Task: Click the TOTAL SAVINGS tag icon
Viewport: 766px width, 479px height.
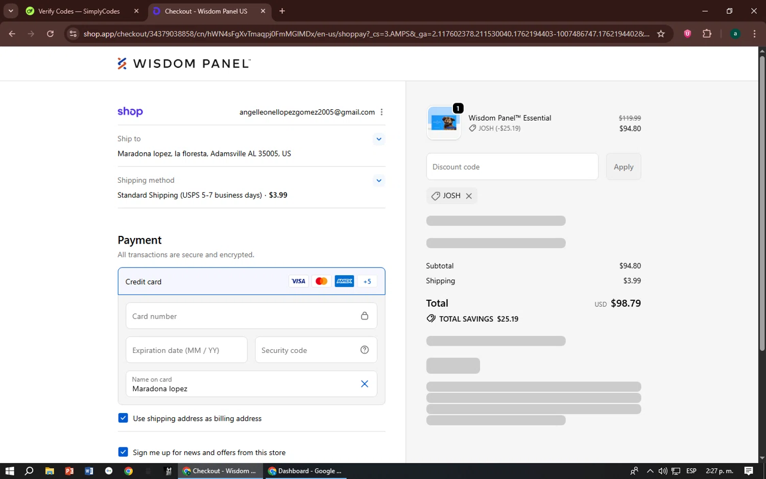Action: coord(431,319)
